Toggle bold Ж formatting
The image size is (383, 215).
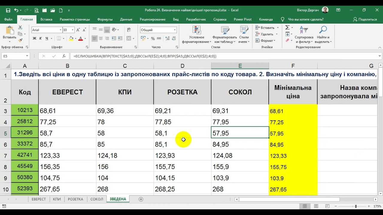34,39
